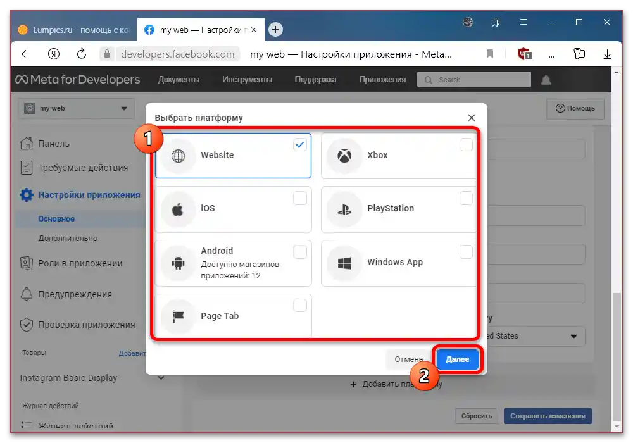
Task: Bookmark this page
Action: tap(490, 54)
